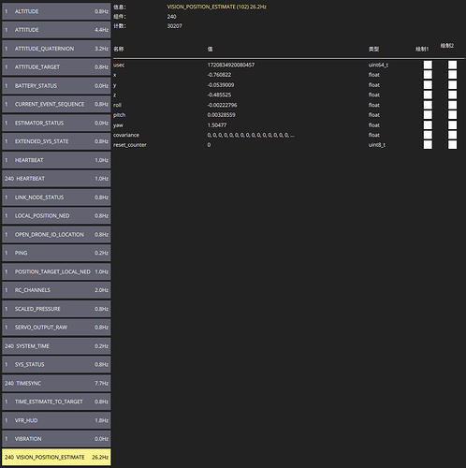Select highlighted VISION_POSITION_ESTIMATE message

pos(56,458)
